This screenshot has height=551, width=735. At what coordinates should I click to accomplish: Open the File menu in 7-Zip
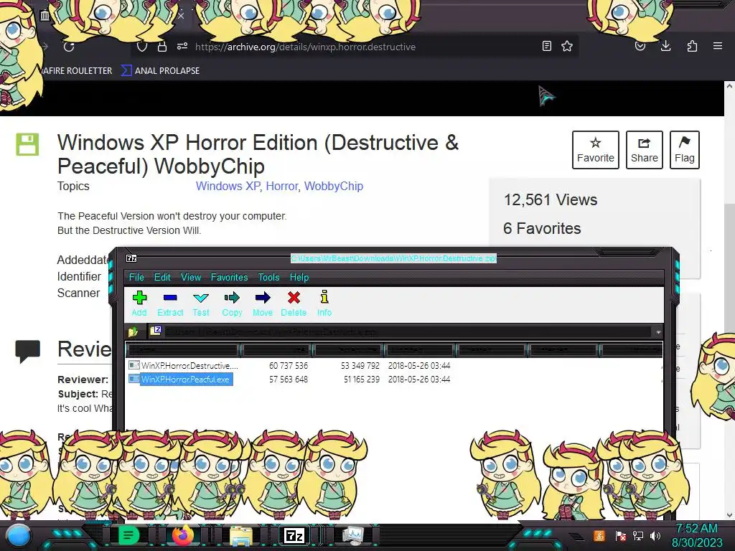click(x=136, y=277)
